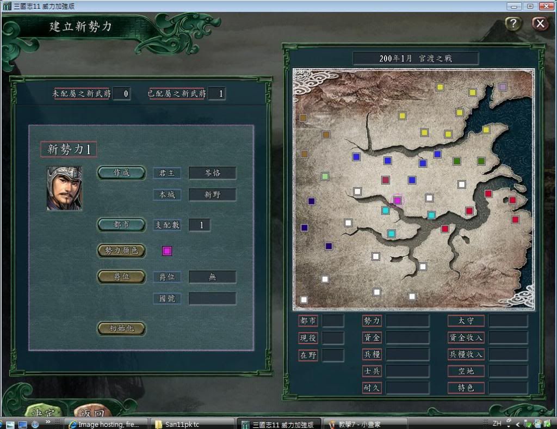Screen dimensions: 557x429
Task: Click the 現役 info label
Action: (308, 338)
